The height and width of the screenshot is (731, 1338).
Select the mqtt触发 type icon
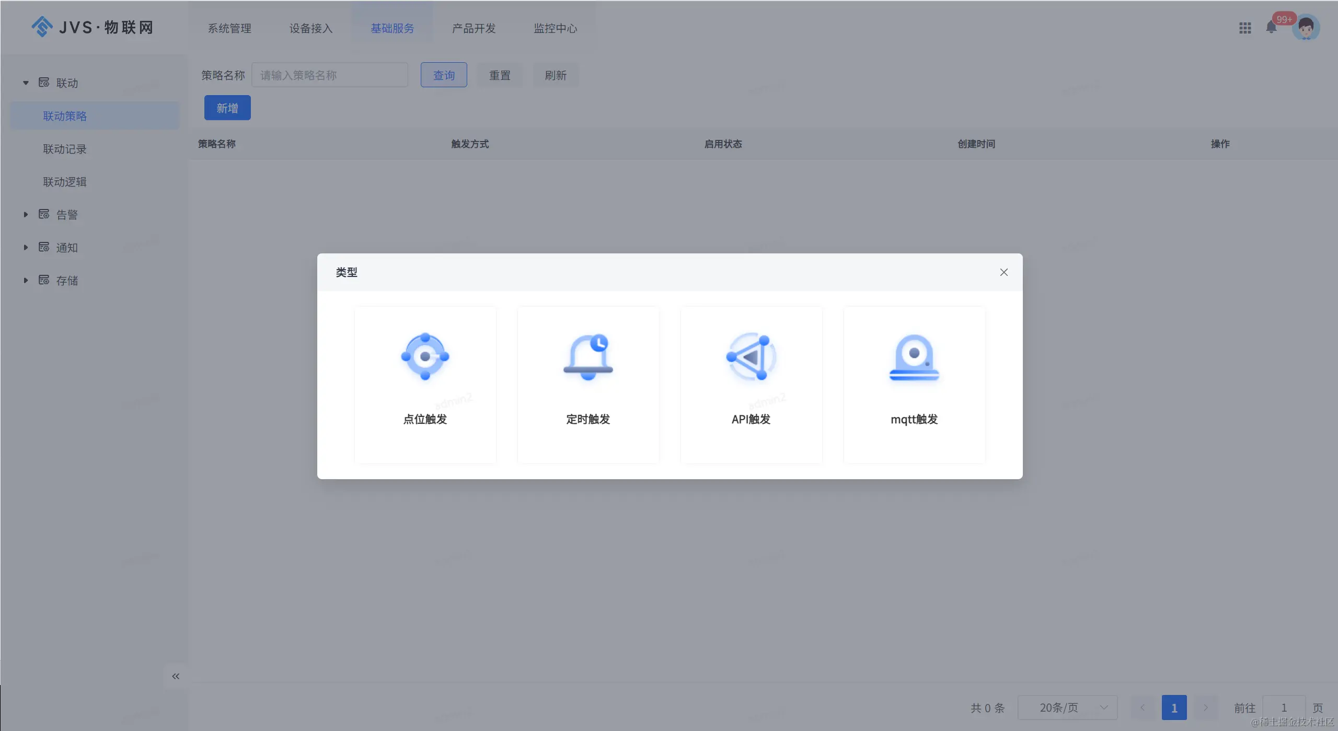pyautogui.click(x=914, y=356)
